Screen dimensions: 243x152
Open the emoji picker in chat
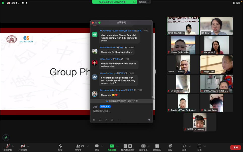click(112, 120)
